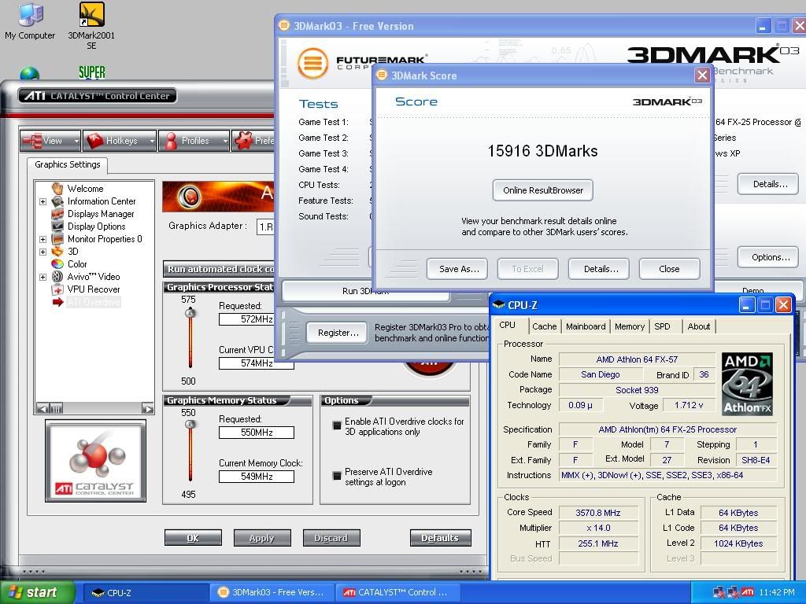Open the View dropdown menu

pyautogui.click(x=51, y=141)
